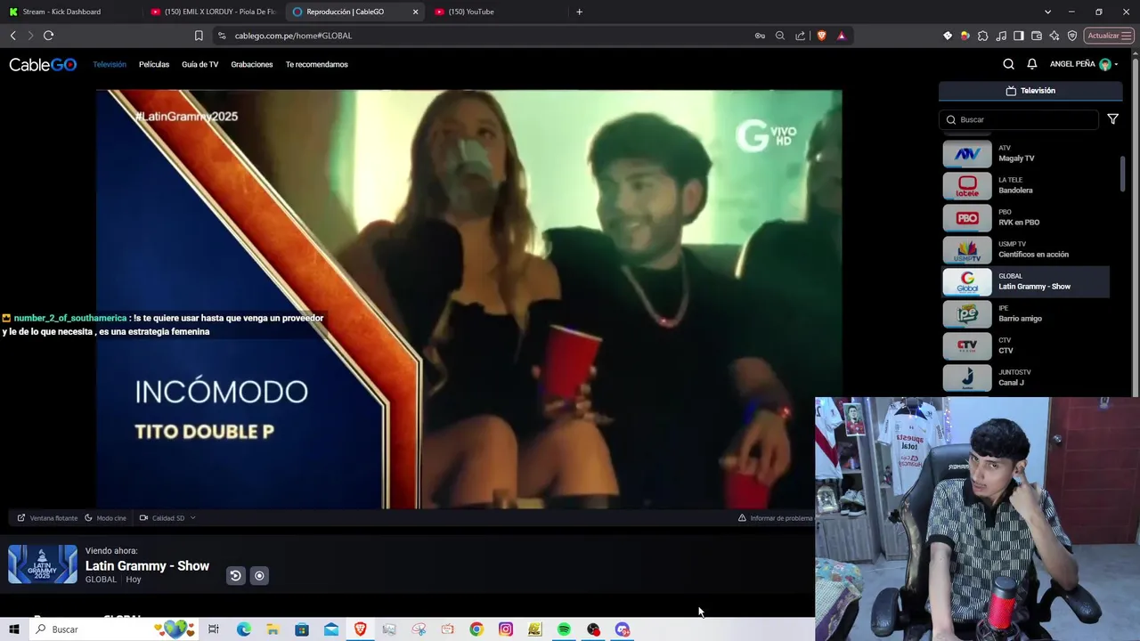Open the tab search dropdown arrow
Viewport: 1140px width, 641px height.
tap(1047, 12)
